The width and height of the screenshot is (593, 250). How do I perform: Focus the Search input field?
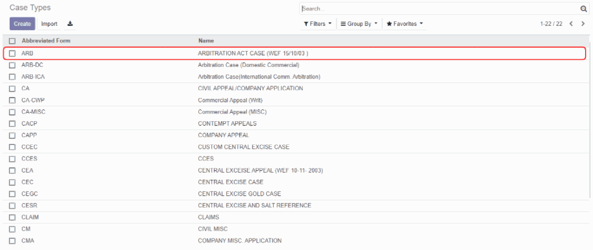click(x=439, y=8)
